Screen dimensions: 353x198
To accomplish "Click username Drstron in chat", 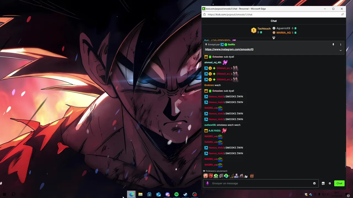I will pyautogui.click(x=209, y=85).
